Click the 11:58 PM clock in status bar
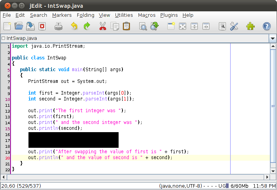 click(264, 186)
